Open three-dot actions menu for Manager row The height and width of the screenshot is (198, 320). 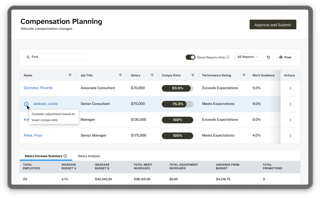click(x=290, y=120)
